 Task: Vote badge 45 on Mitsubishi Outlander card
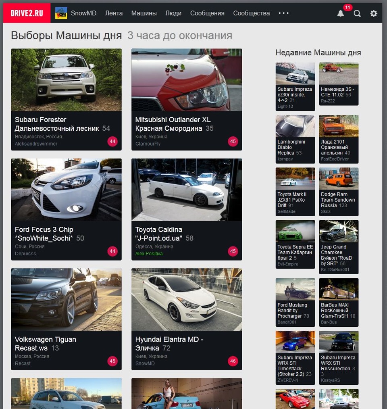(233, 142)
